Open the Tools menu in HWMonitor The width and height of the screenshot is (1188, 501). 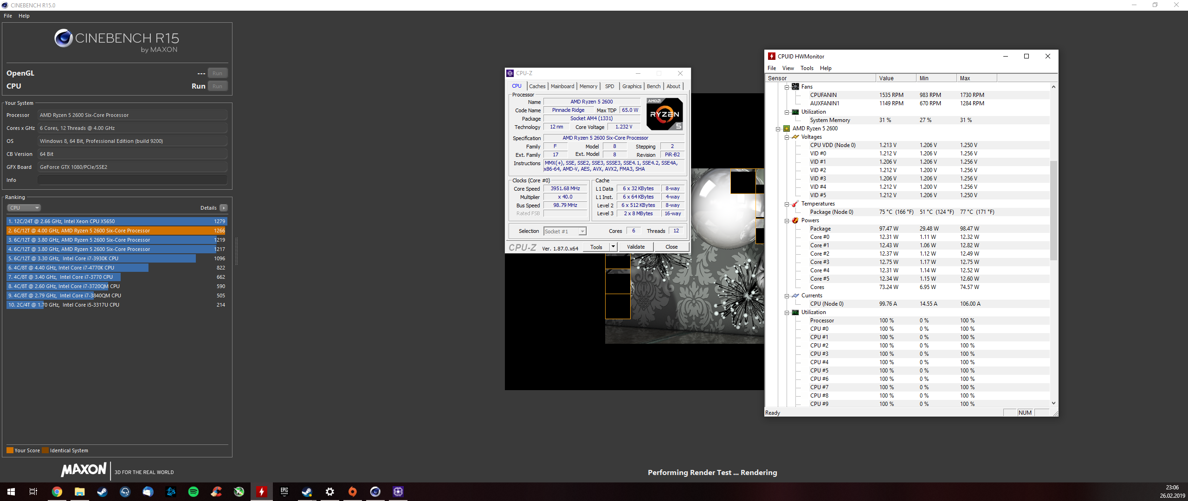(x=807, y=68)
